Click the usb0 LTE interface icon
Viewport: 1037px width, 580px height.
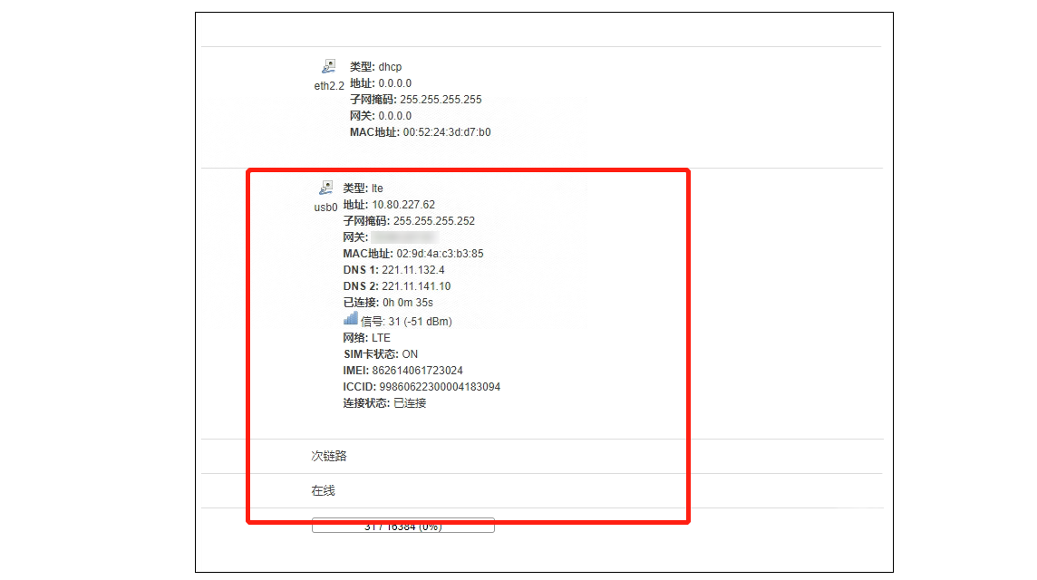(x=325, y=187)
